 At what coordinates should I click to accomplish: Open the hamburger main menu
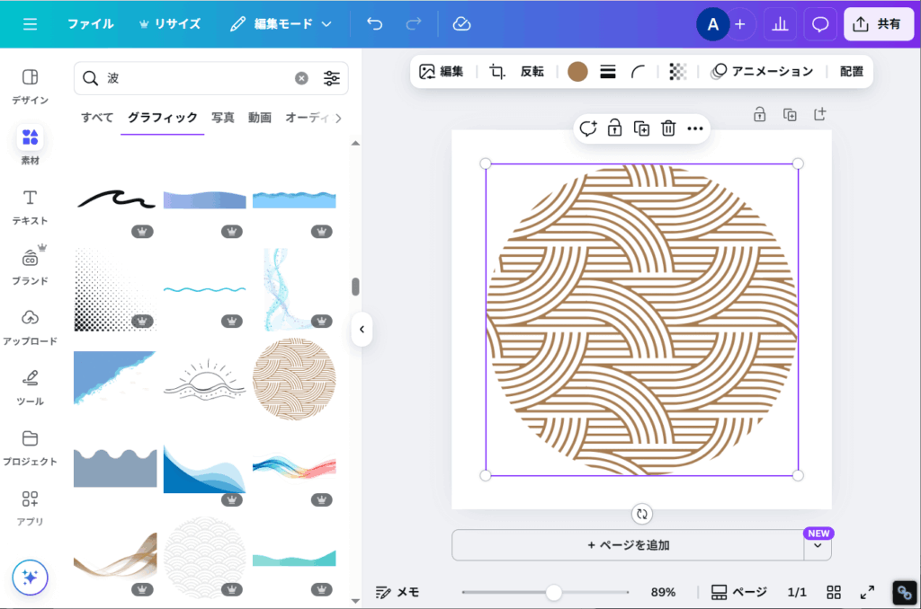coord(30,24)
